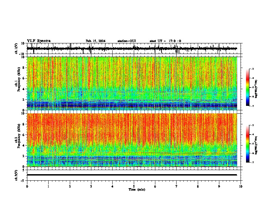Click time axis tick label "10"

(241, 186)
